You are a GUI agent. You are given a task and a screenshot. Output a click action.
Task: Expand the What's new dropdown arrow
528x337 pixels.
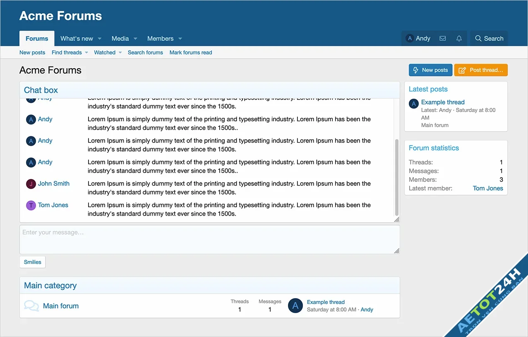click(100, 39)
